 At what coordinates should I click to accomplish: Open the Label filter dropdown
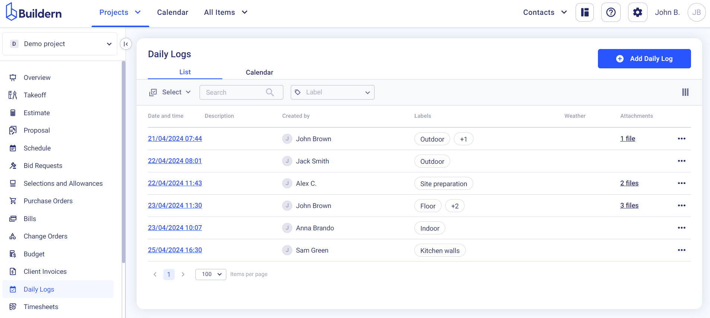click(x=332, y=92)
